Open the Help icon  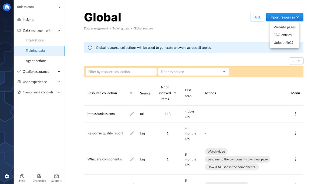(x=22, y=176)
